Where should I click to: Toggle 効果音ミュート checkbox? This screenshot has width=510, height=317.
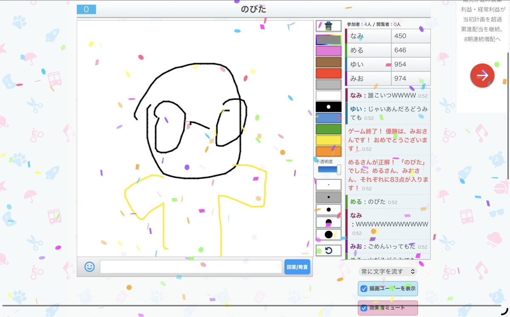click(364, 308)
